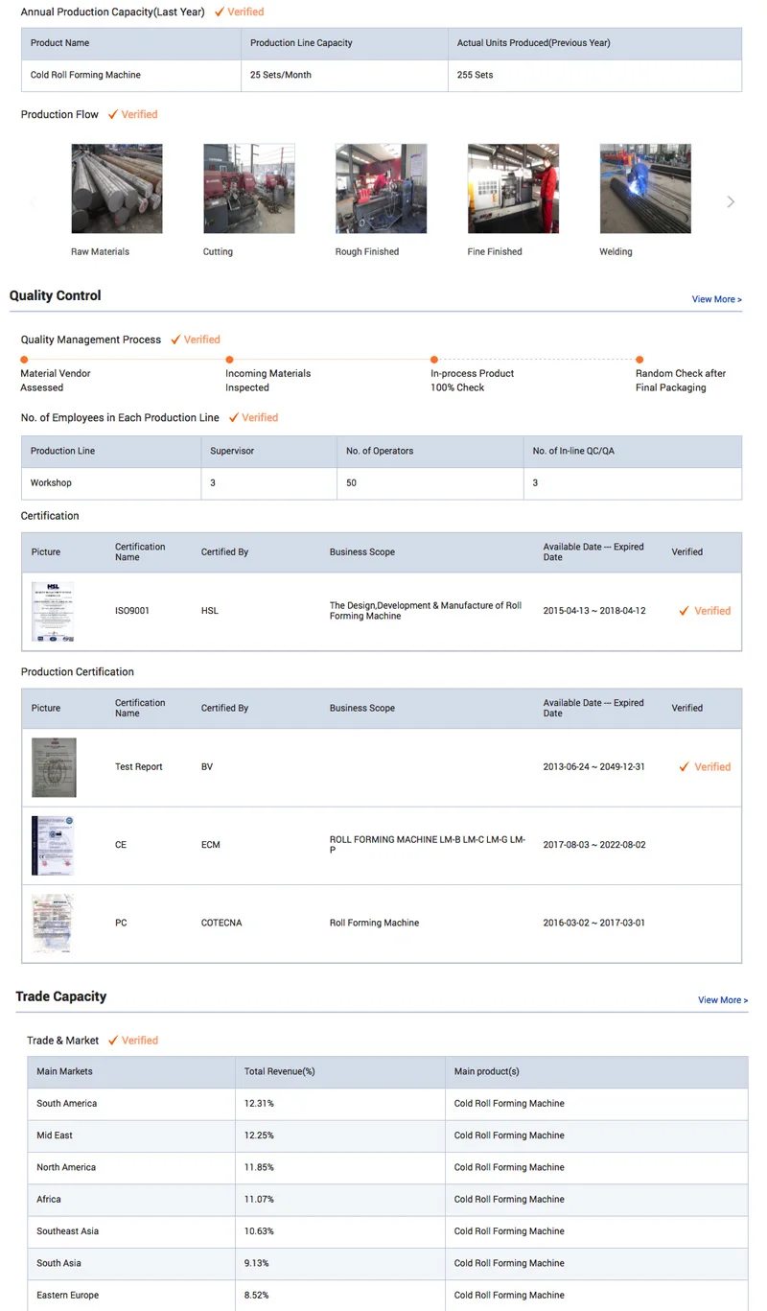Click the next arrow in Production Flow carousel
The width and height of the screenshot is (767, 1311).
[x=731, y=201]
